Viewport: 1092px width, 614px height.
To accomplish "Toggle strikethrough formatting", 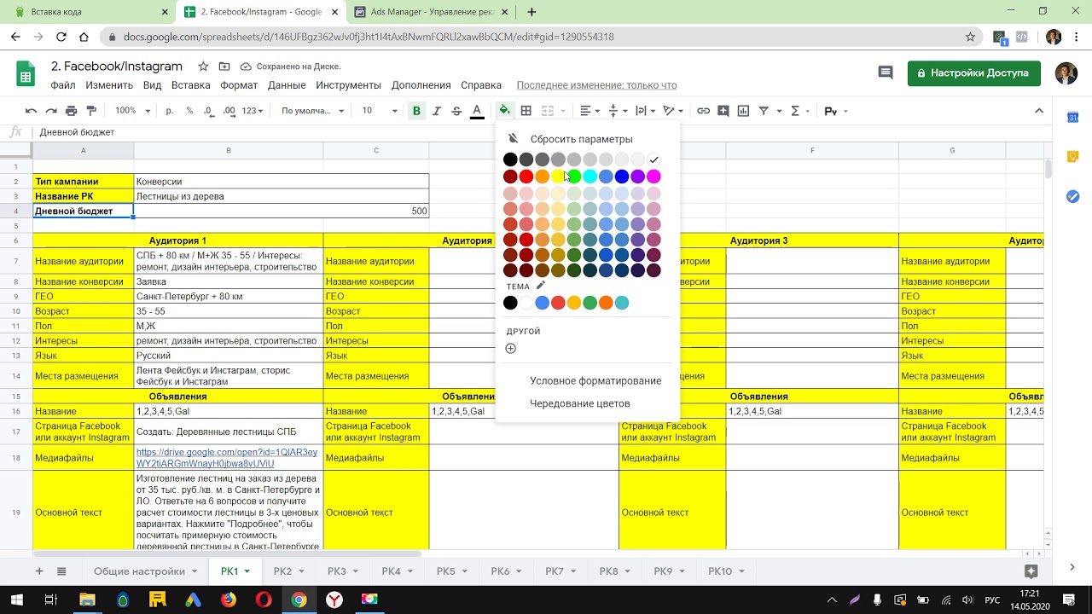I will tap(456, 111).
